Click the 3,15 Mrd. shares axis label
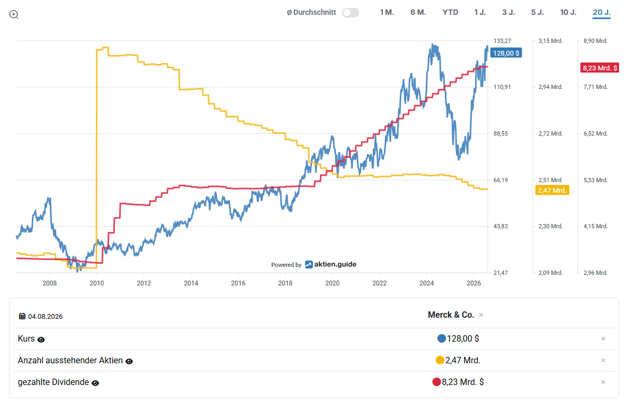The height and width of the screenshot is (403, 627). [x=551, y=41]
